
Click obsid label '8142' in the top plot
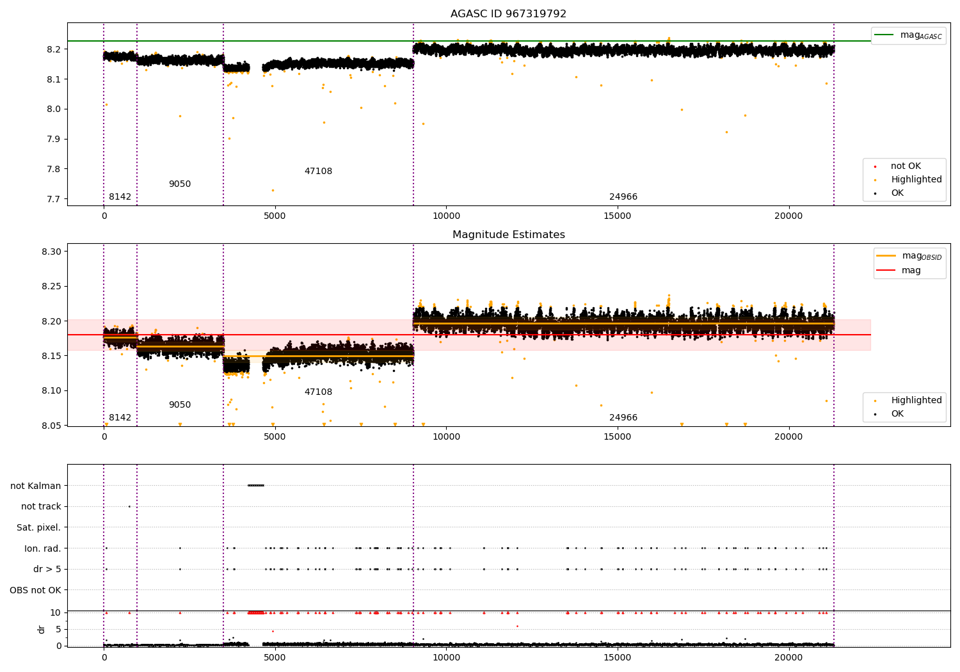(120, 197)
